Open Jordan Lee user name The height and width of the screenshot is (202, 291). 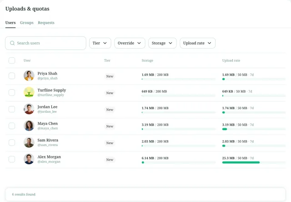(47, 107)
